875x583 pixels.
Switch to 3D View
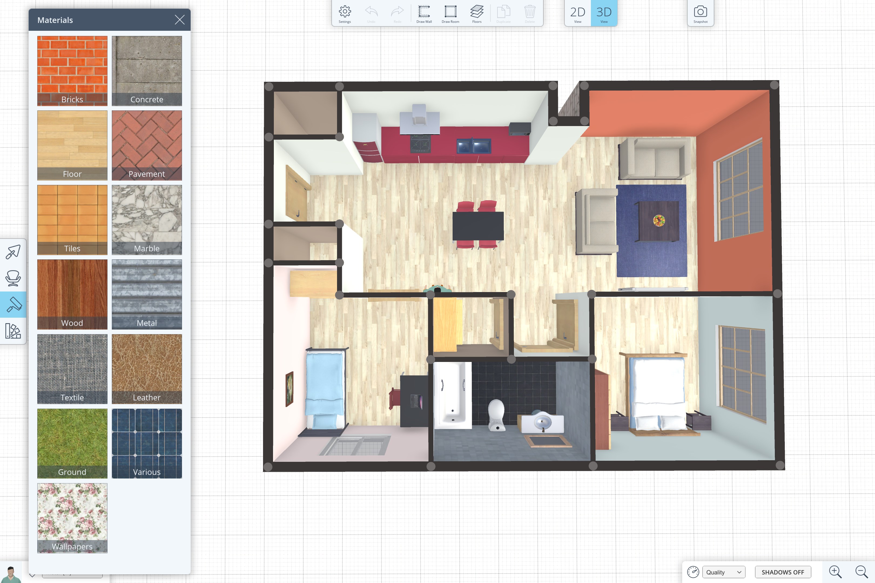(604, 13)
